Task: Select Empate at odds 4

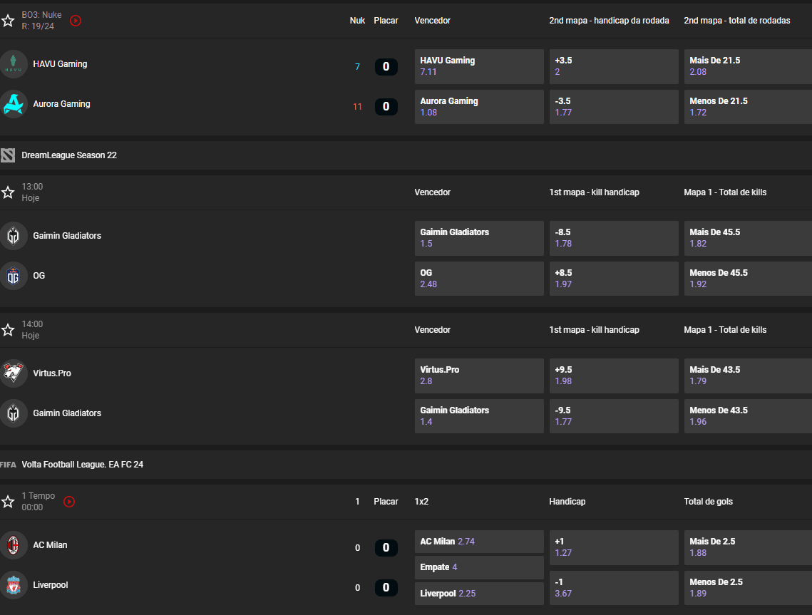Action: point(479,567)
